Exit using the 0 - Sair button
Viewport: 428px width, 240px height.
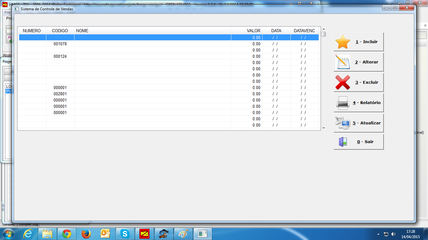(x=358, y=142)
